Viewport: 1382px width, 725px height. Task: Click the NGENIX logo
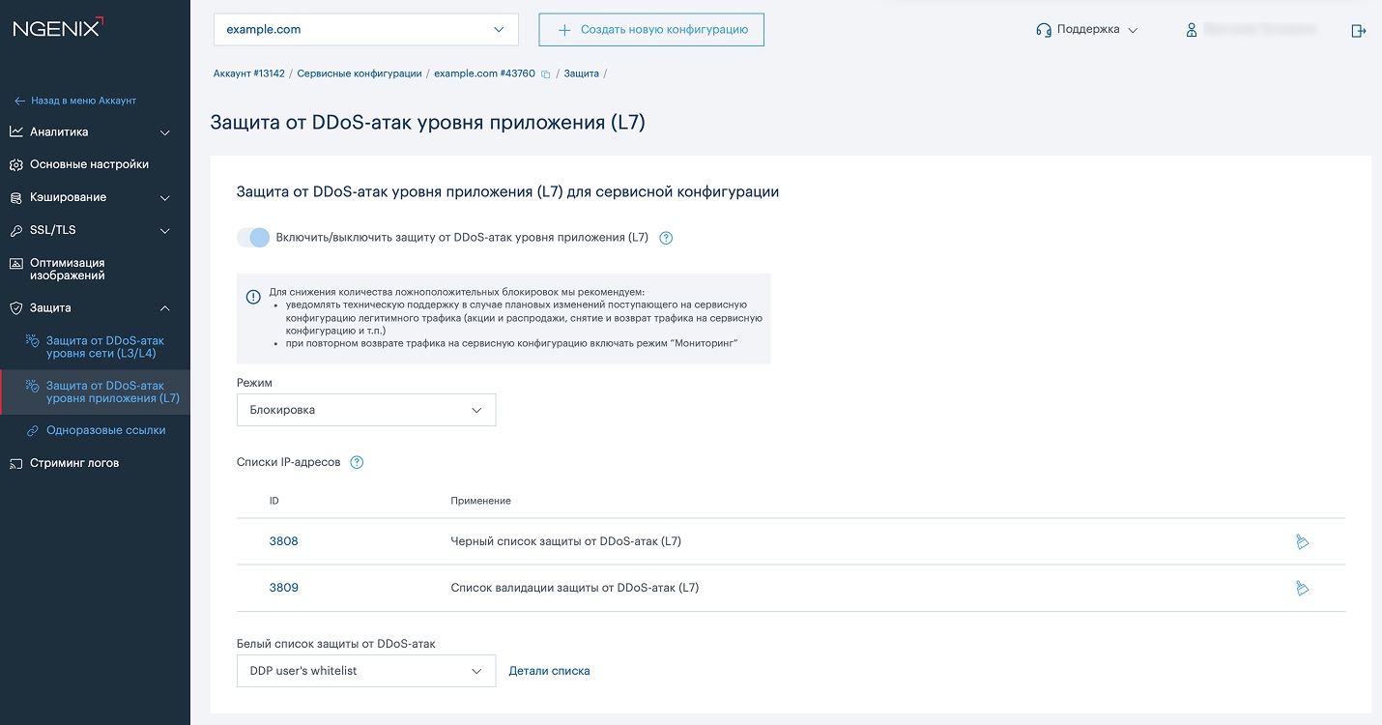click(x=57, y=28)
